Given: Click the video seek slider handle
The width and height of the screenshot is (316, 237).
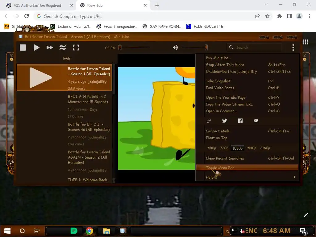Looking at the screenshot, I should pos(120,47).
